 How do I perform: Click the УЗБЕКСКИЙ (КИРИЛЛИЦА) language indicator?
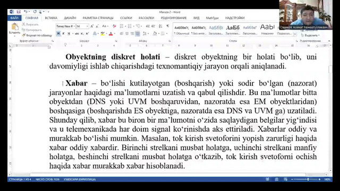pyautogui.click(x=80, y=179)
